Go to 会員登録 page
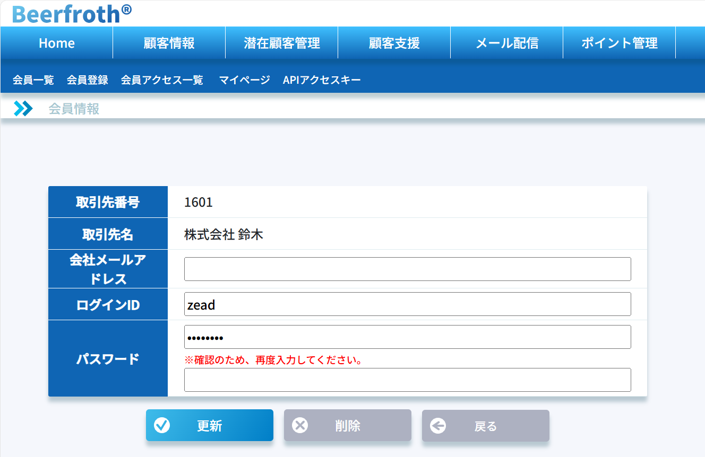This screenshot has height=457, width=705. pyautogui.click(x=88, y=80)
